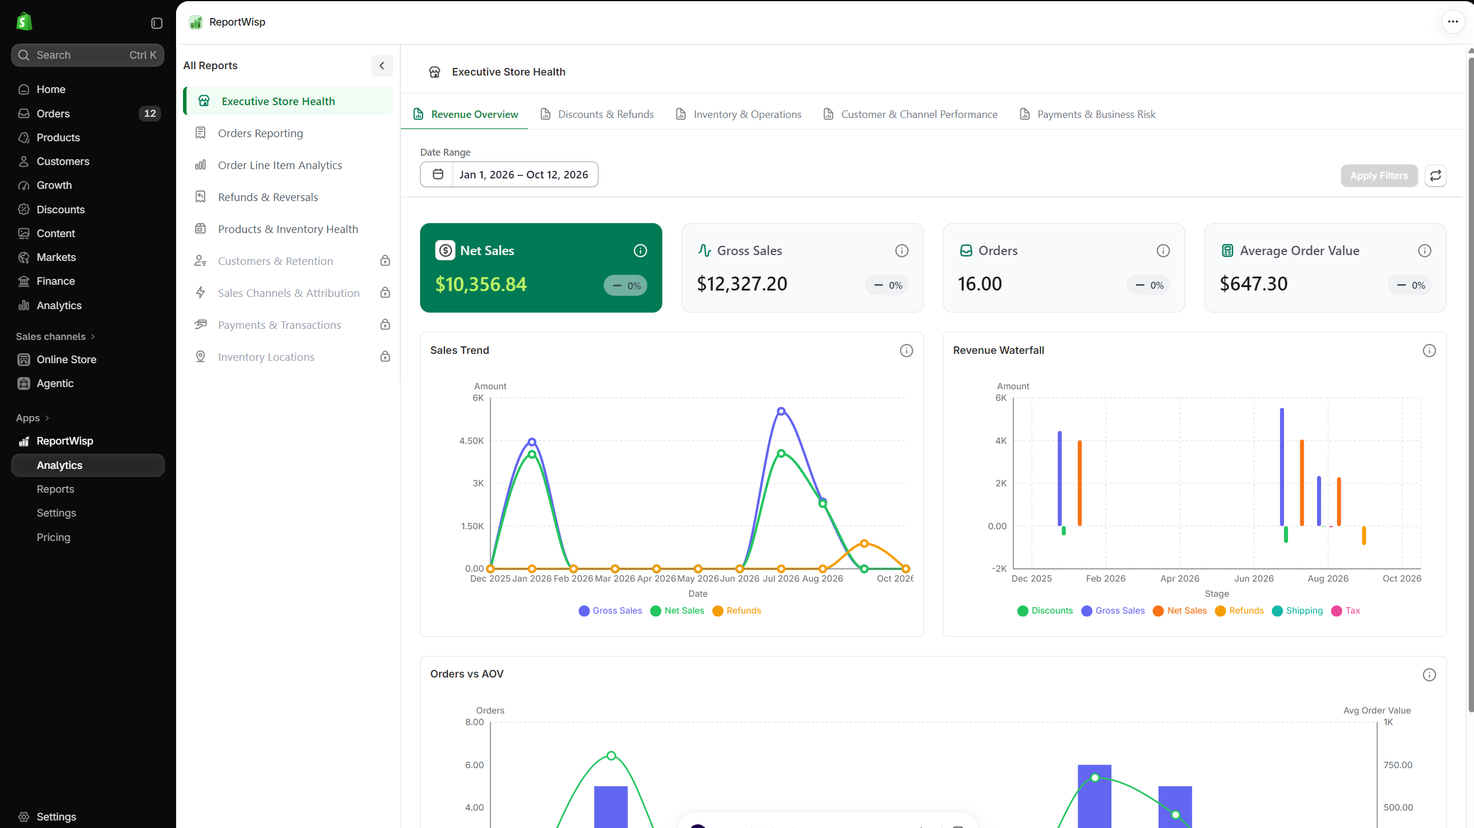
Task: Open Orders vs AOV info icon
Action: point(1429,675)
